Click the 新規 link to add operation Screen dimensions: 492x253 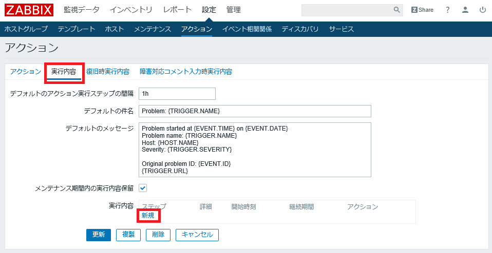pyautogui.click(x=148, y=216)
